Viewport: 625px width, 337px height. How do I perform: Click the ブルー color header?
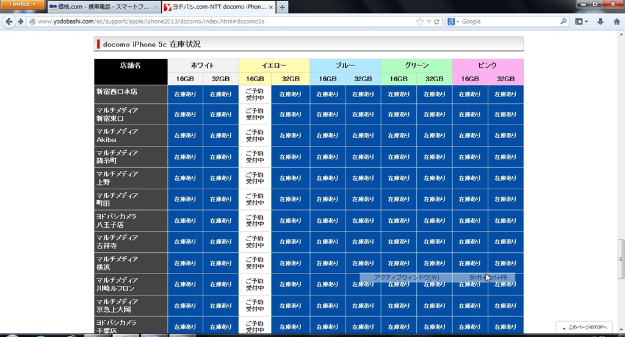click(x=345, y=65)
